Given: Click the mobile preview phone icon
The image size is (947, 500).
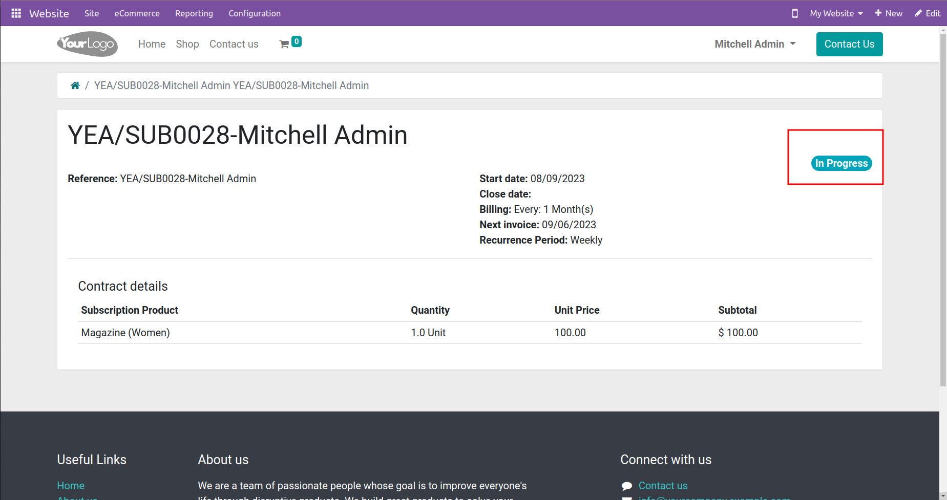Looking at the screenshot, I should [x=795, y=13].
